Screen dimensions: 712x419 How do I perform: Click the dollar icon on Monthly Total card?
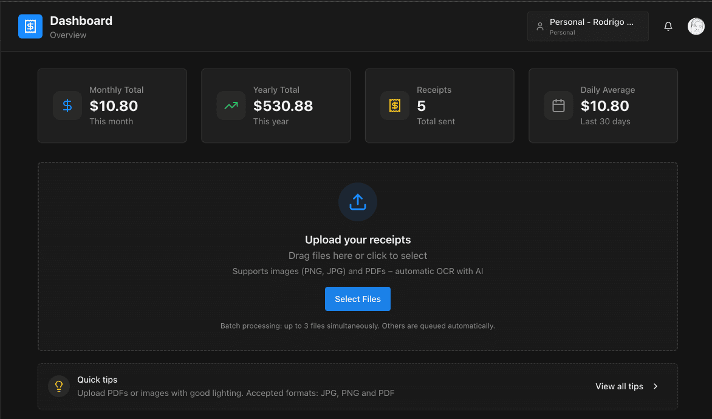[67, 105]
